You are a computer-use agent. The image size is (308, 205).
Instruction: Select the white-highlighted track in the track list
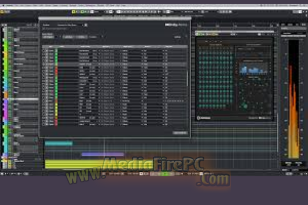point(21,99)
